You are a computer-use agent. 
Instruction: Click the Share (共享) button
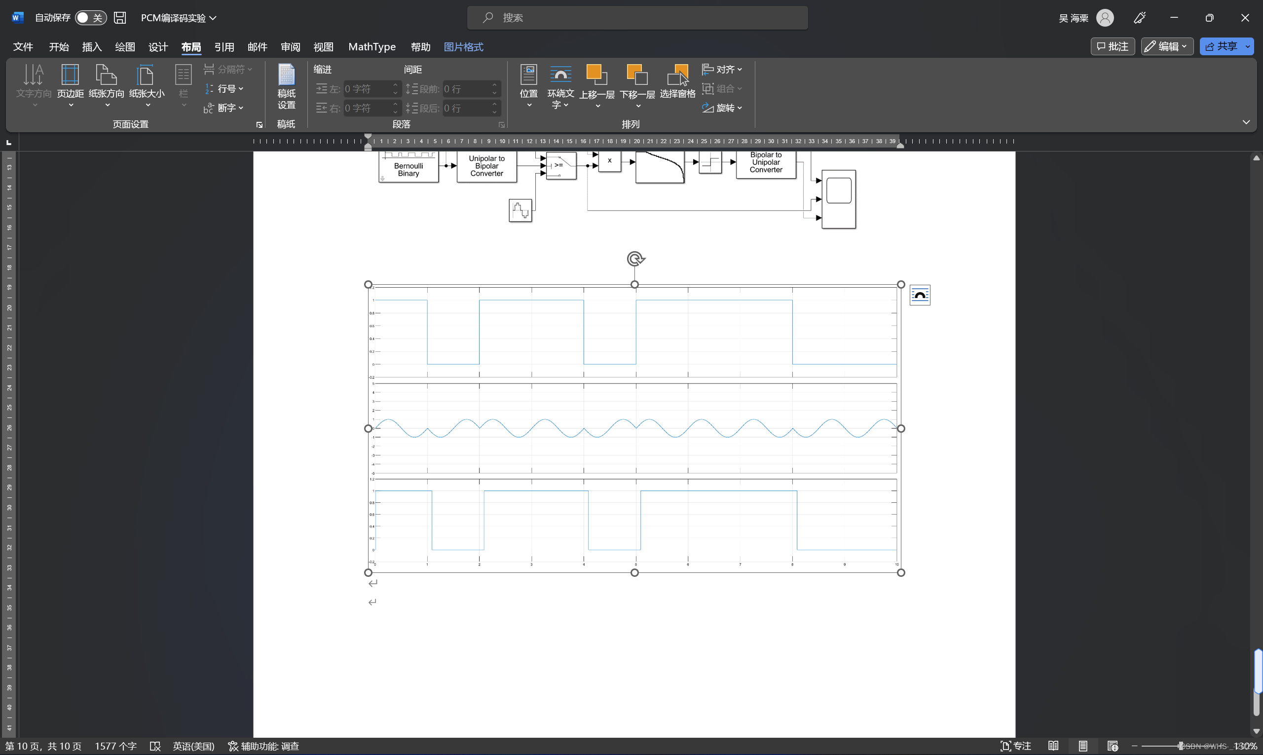1221,46
